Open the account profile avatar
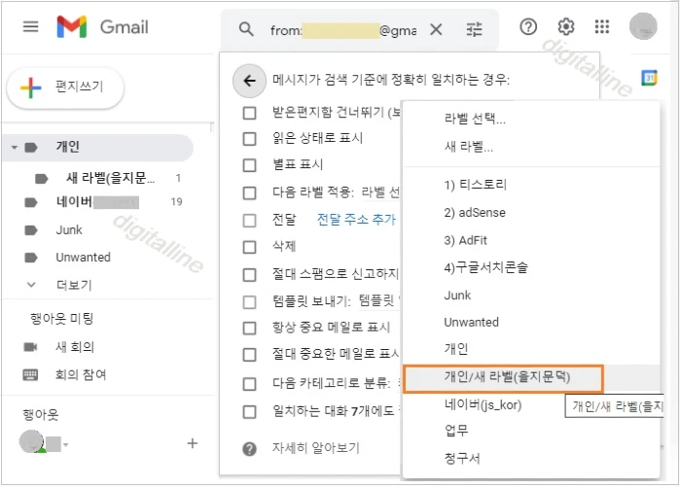Image resolution: width=681 pixels, height=488 pixels. (x=643, y=26)
